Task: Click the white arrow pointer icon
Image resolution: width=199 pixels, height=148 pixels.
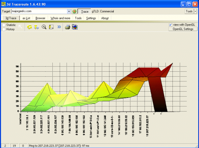Action: [21, 27]
